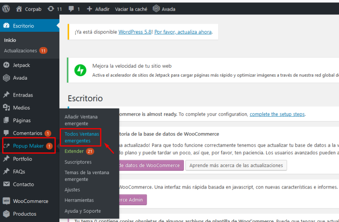Click the Avada logo in top bar
The width and height of the screenshot is (339, 222).
(156, 9)
